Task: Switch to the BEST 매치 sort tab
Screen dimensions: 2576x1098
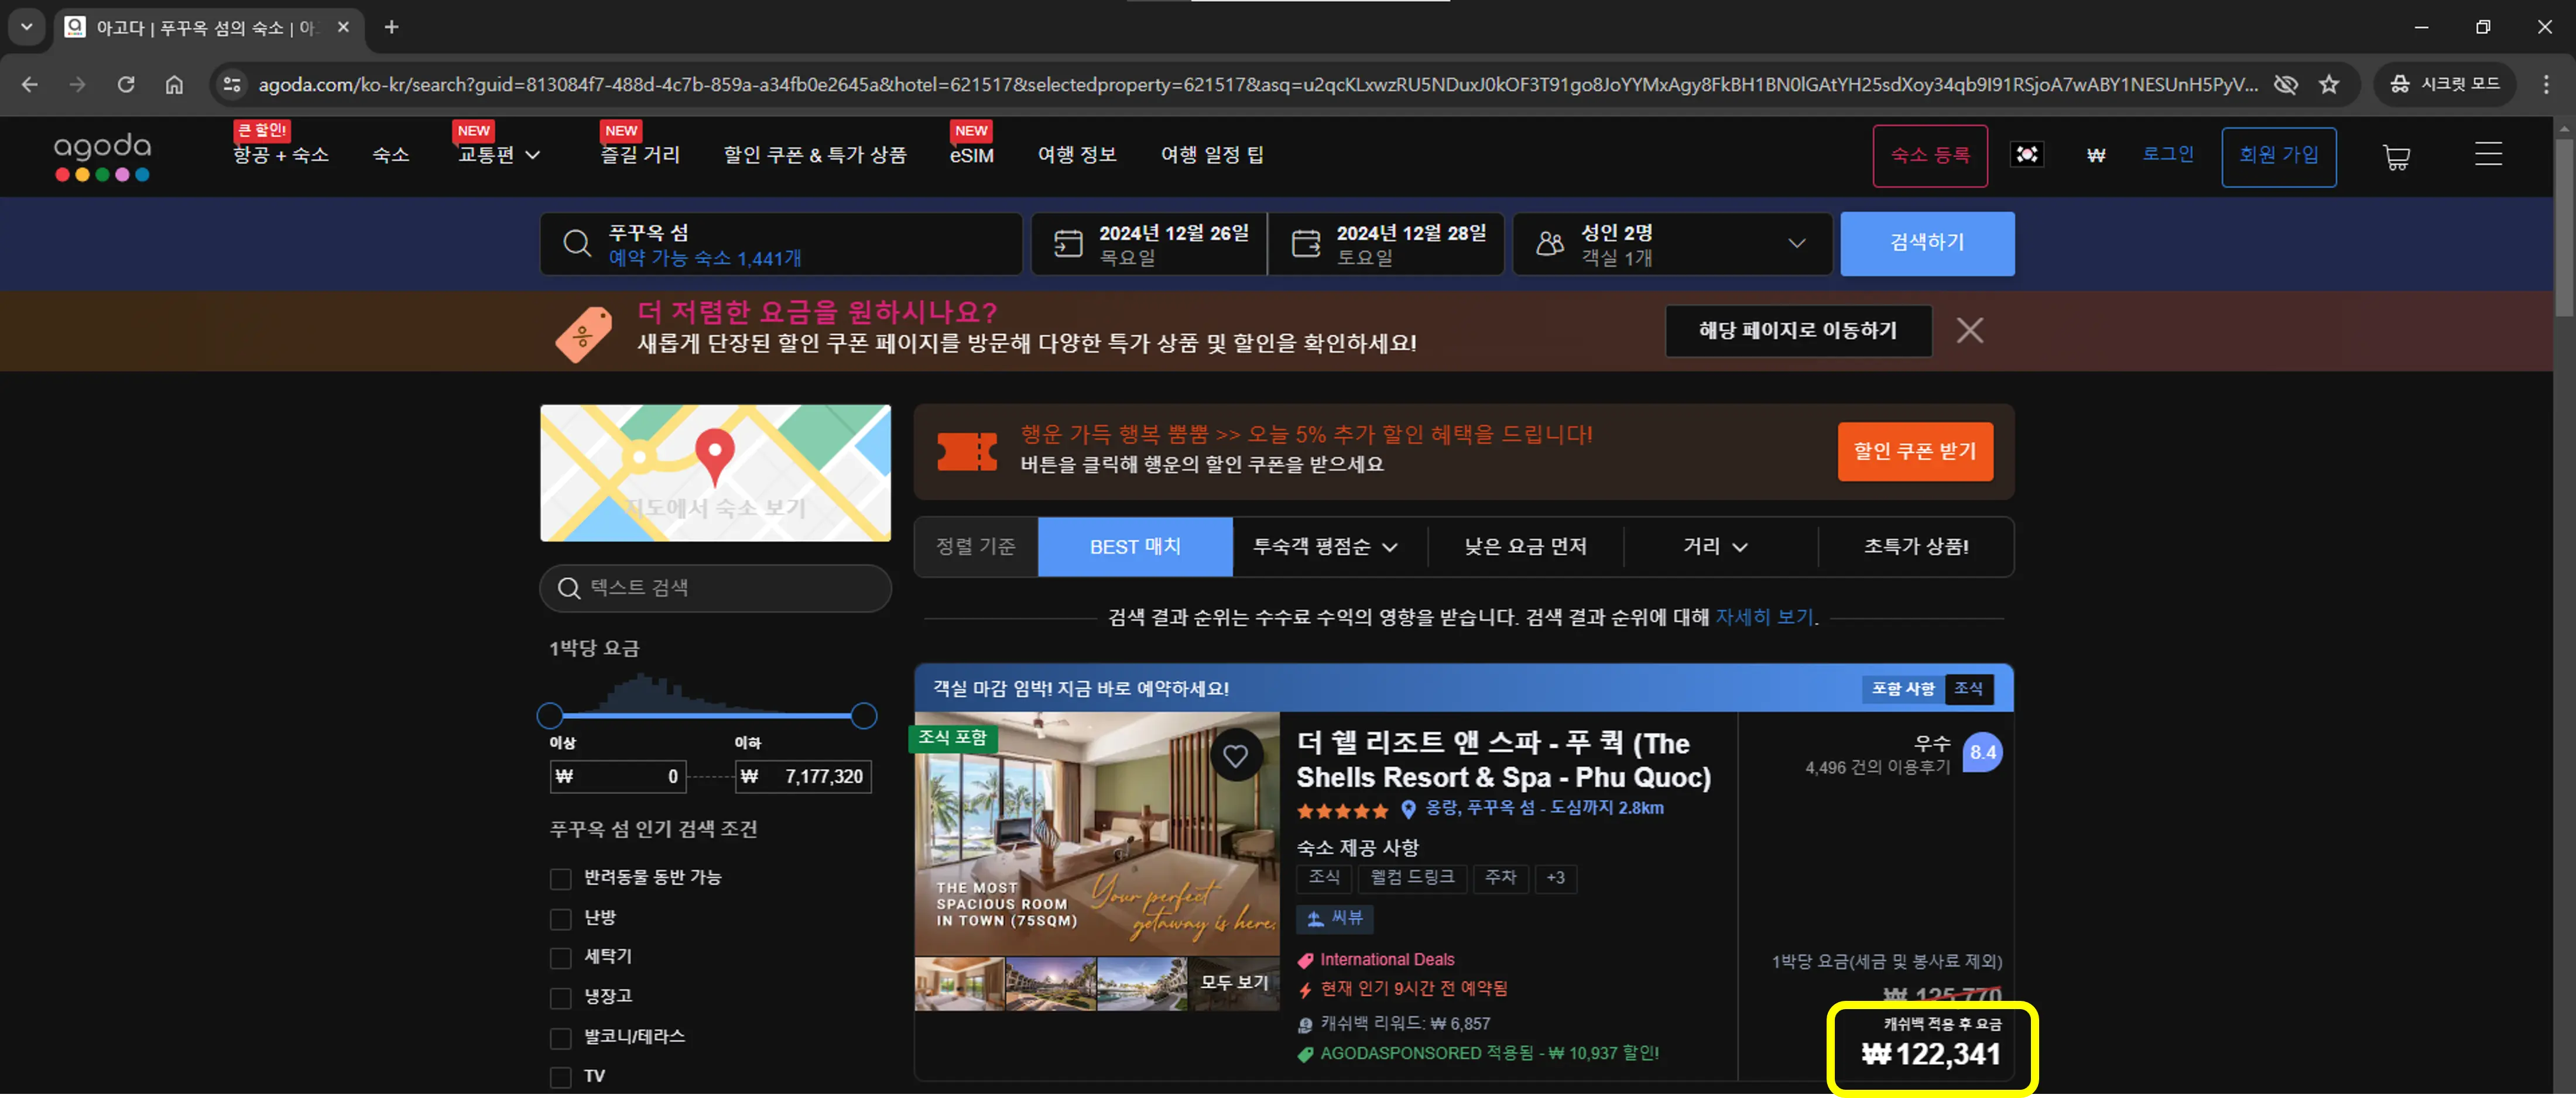Action: pyautogui.click(x=1135, y=546)
